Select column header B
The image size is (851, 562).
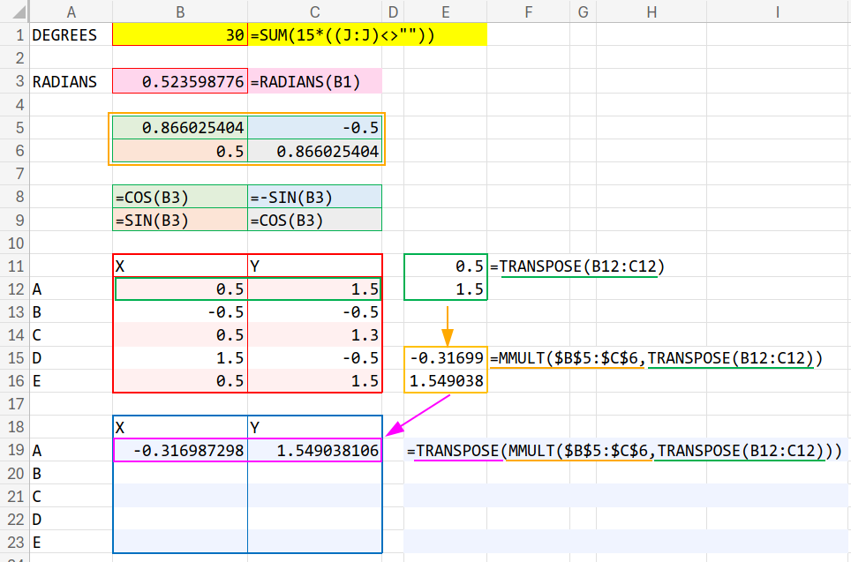pyautogui.click(x=180, y=11)
